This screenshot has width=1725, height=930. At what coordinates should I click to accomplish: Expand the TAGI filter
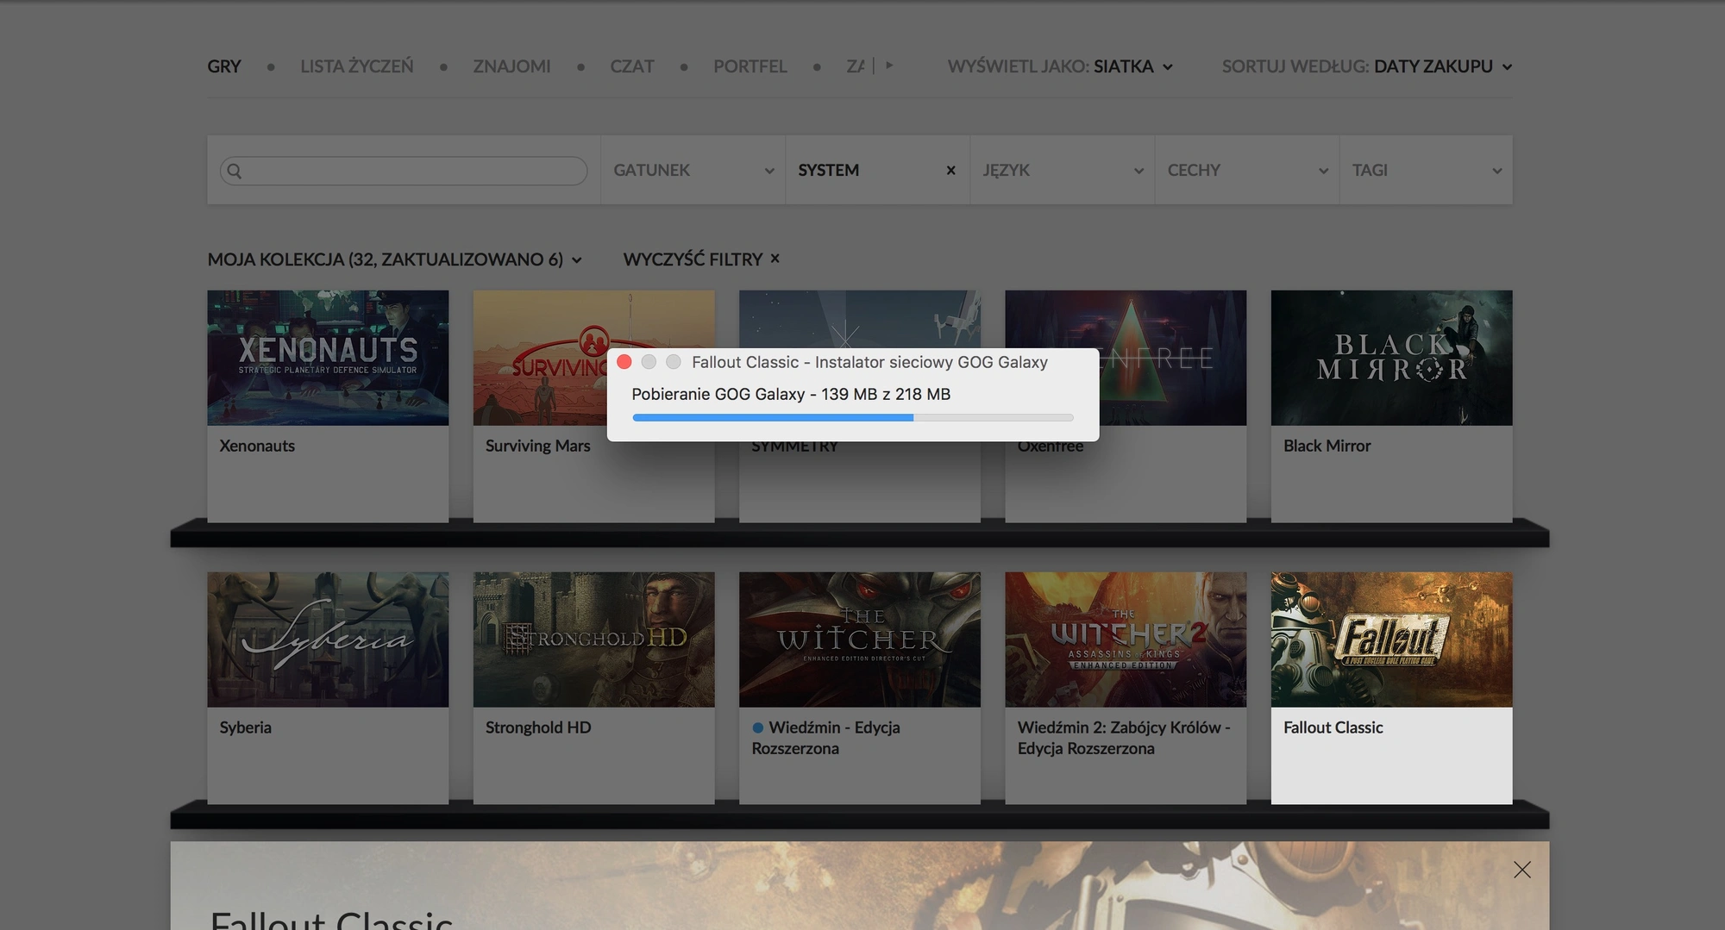point(1426,170)
